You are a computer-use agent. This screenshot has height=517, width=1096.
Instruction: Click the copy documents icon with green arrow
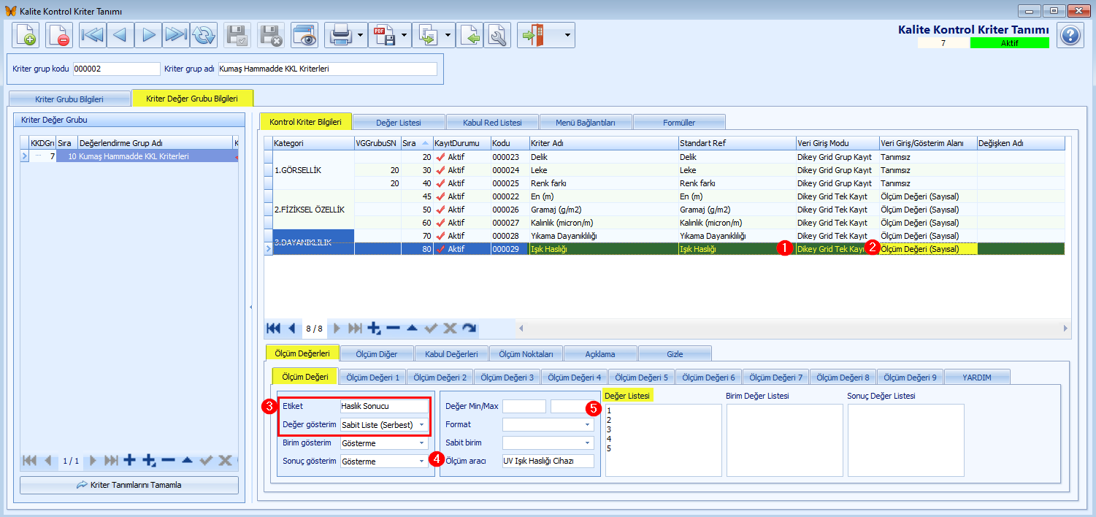pyautogui.click(x=427, y=35)
